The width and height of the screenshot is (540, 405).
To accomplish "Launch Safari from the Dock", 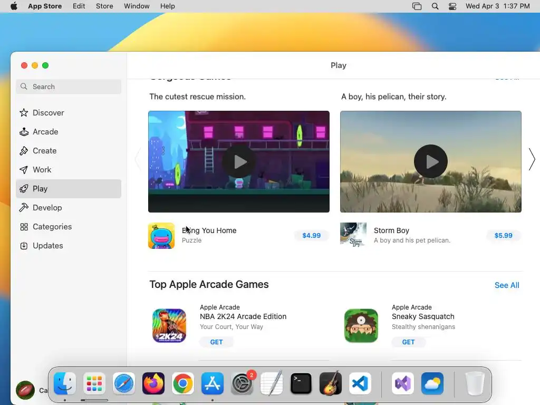I will click(124, 383).
